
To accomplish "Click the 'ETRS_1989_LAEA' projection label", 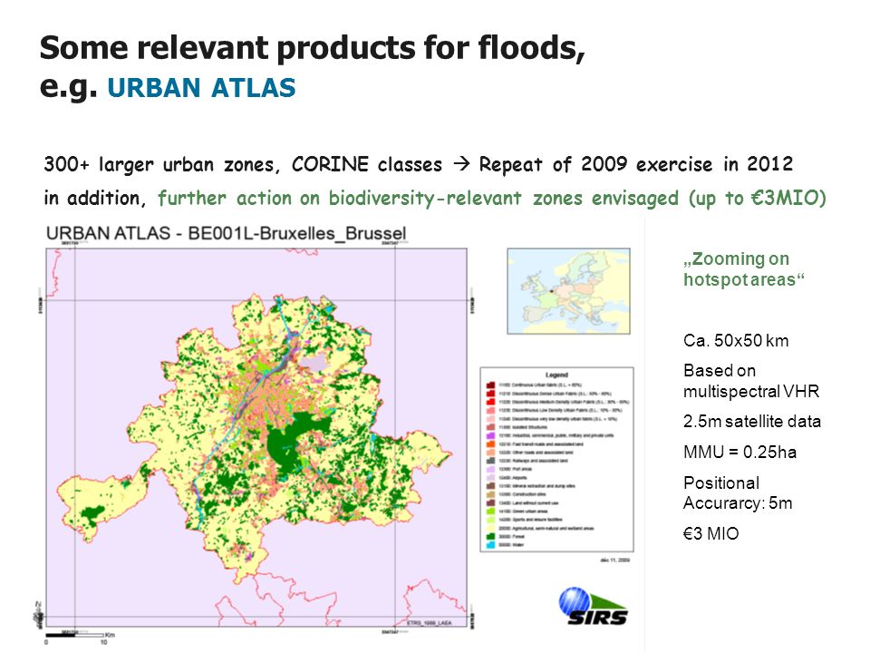I will 429,623.
